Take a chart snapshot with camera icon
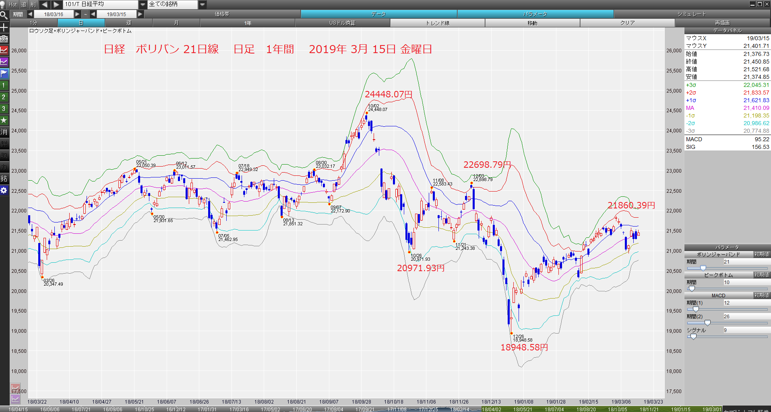The height and width of the screenshot is (412, 771). (x=4, y=39)
